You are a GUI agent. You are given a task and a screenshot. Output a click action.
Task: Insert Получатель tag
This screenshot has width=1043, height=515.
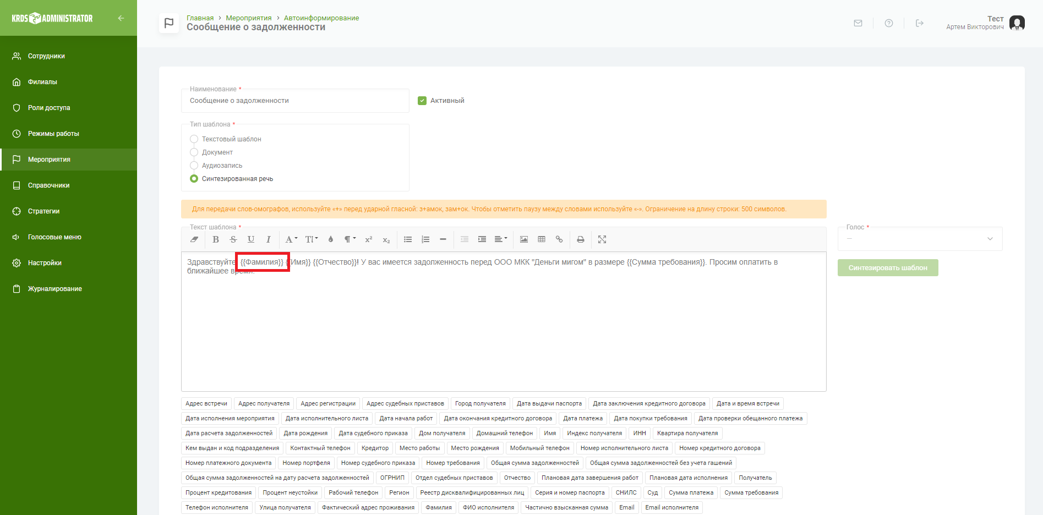click(x=755, y=478)
